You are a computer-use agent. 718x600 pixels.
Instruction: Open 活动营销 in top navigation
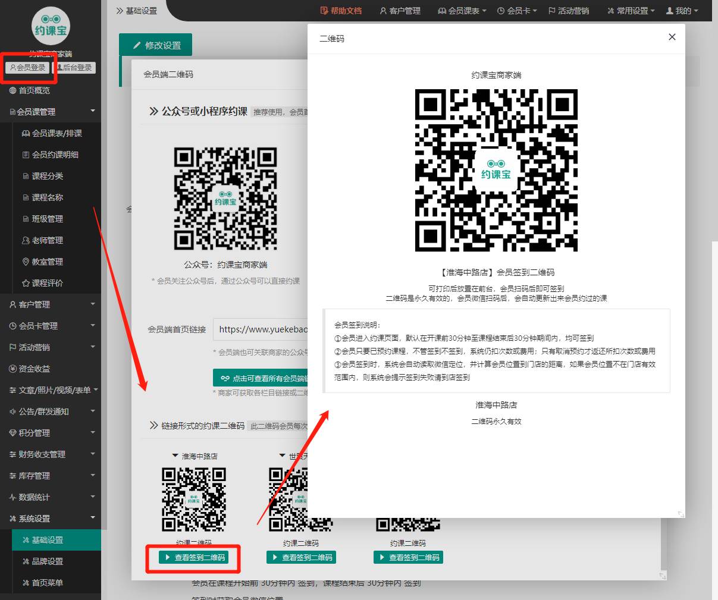(x=569, y=11)
